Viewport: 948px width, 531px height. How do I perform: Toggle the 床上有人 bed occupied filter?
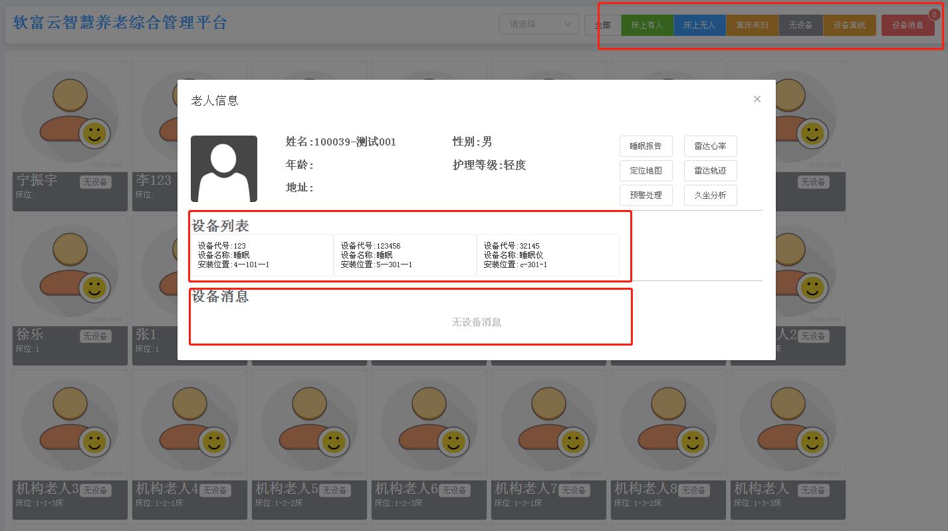pyautogui.click(x=647, y=25)
